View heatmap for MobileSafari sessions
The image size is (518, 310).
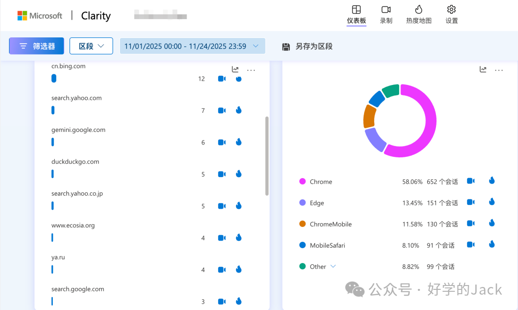[492, 244]
